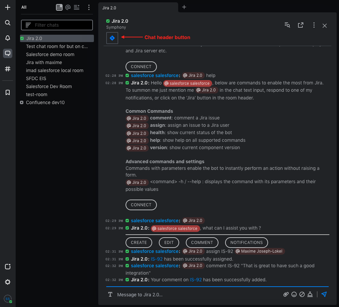Screen dimensions: 339x307
Task: Select the chats icon in sidebar
Action: (x=8, y=53)
